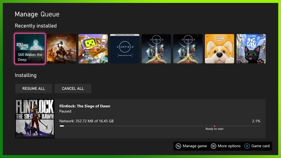Screen dimensions: 281x158
Task: Open the first Starfield game tile
Action: coord(156,49)
